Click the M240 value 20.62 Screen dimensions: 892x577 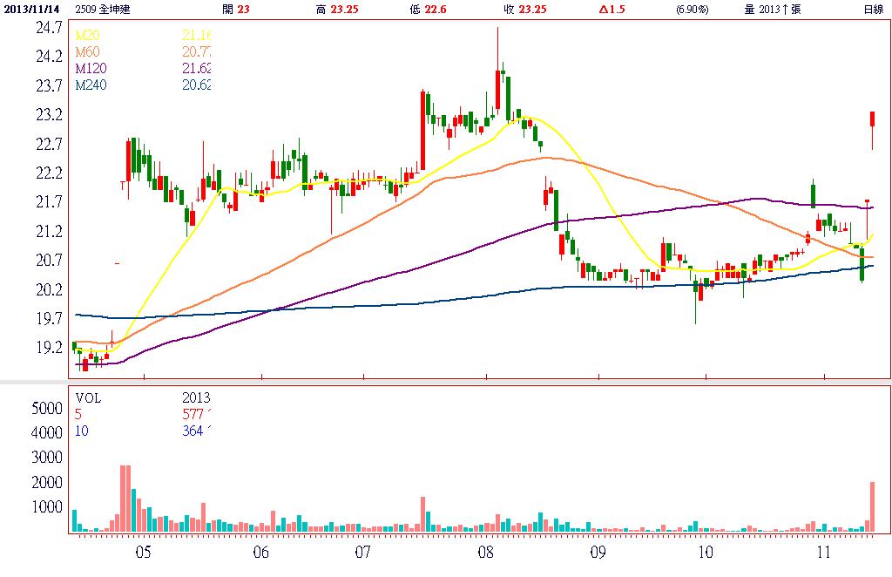pyautogui.click(x=196, y=85)
